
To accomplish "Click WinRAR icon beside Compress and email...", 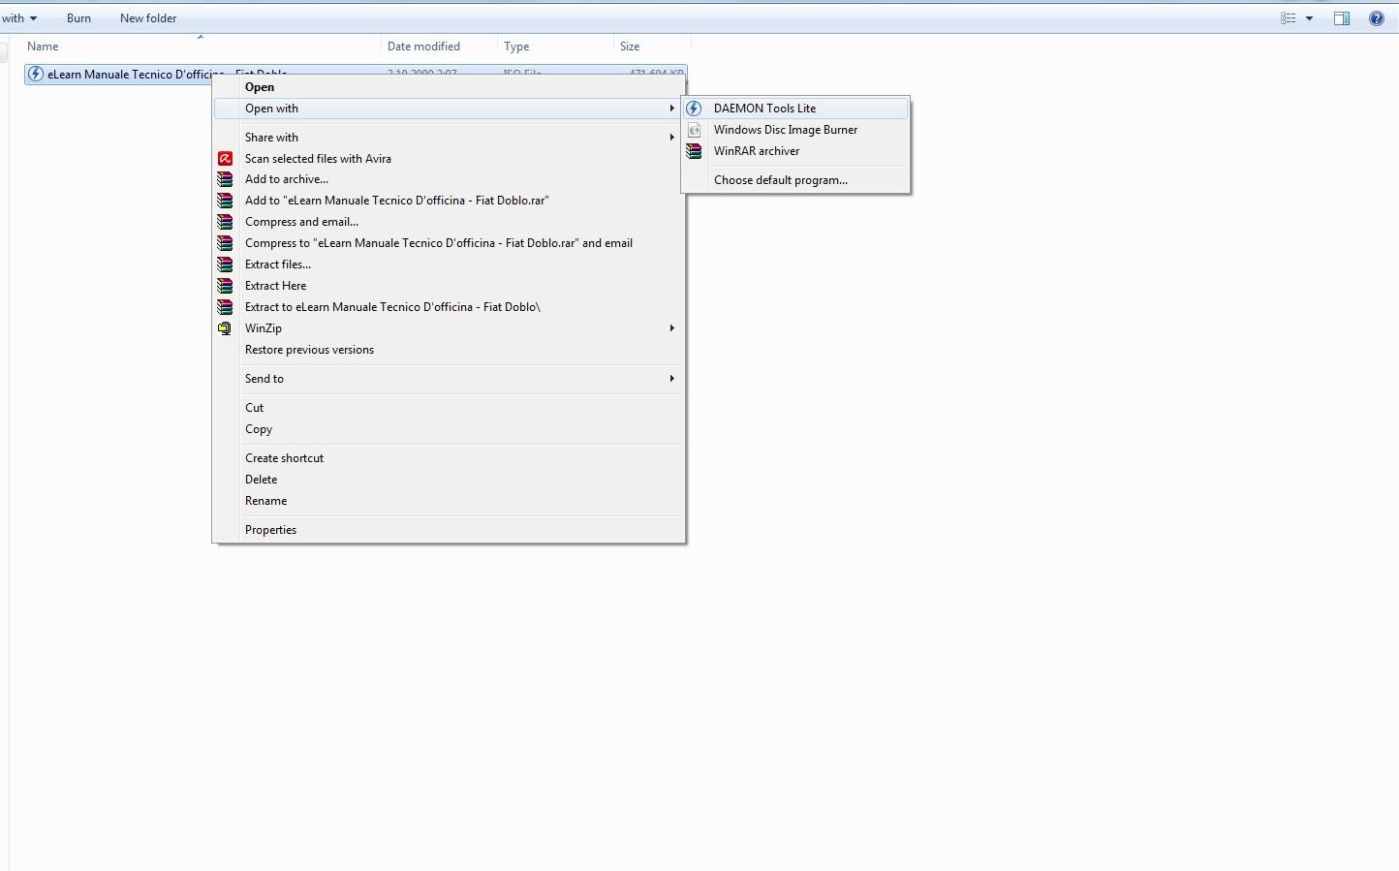I will pos(225,222).
